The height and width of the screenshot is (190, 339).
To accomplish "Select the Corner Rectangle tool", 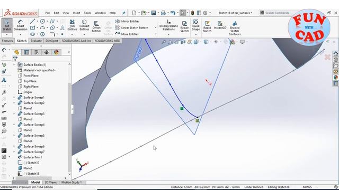I will coord(32,27).
